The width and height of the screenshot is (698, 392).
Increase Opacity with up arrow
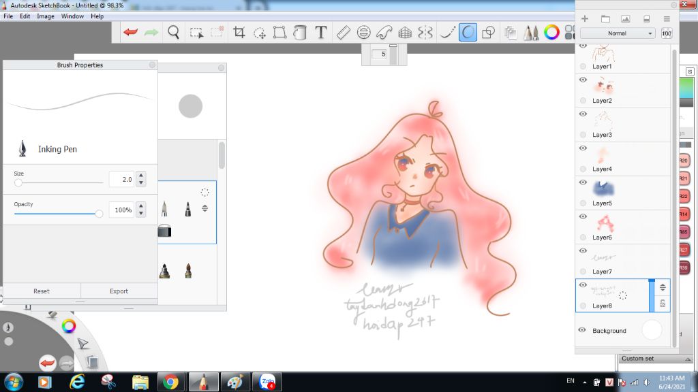click(x=141, y=206)
